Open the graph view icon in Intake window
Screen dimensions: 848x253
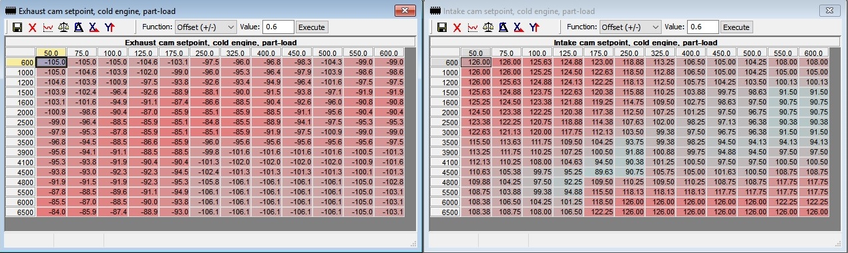472,27
